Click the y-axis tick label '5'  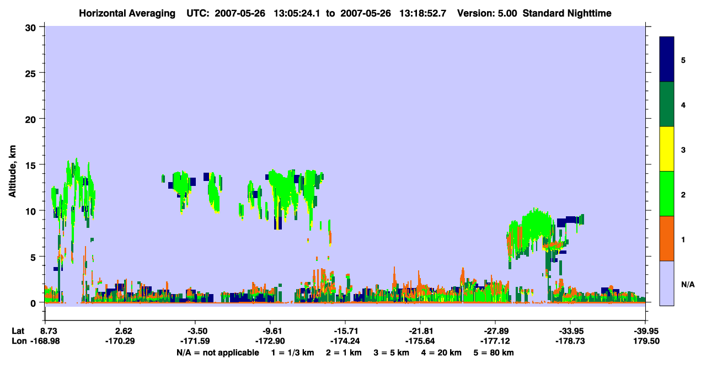[x=35, y=257]
